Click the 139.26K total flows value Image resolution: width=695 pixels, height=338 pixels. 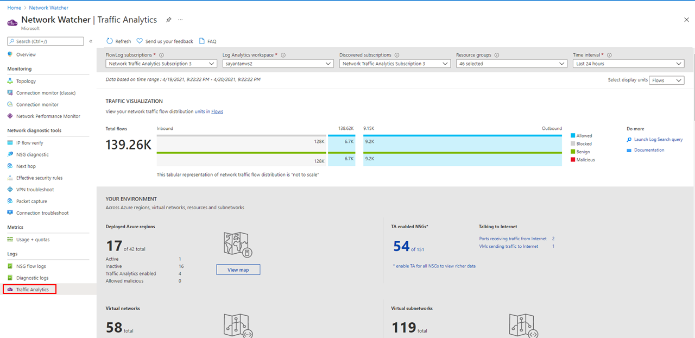(128, 145)
